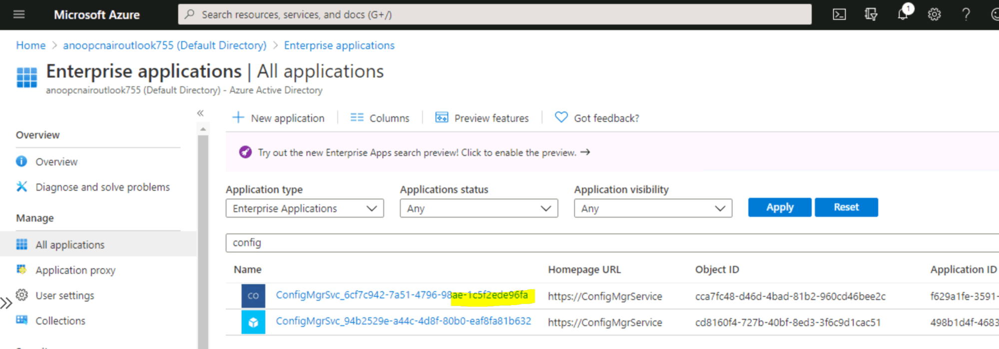
Task: Open the Enterprise applications breadcrumb
Action: (339, 45)
